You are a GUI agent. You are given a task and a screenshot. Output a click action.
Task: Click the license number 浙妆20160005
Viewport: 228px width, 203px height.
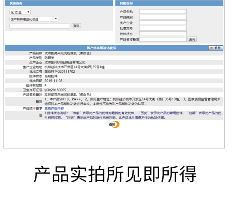(55, 90)
